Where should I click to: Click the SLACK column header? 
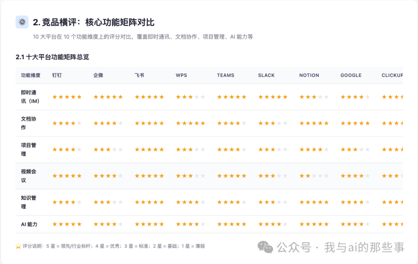tap(266, 75)
